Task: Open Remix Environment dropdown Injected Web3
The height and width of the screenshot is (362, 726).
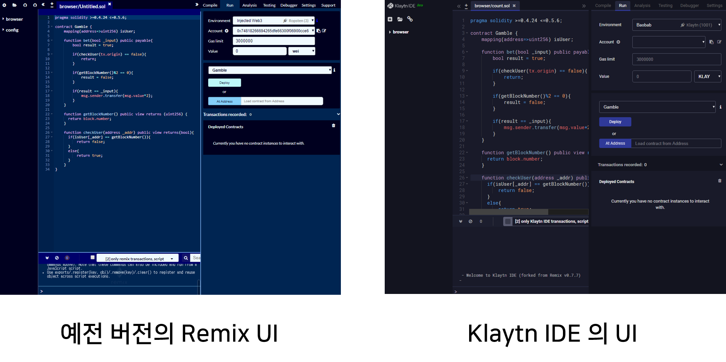Action: click(x=274, y=20)
